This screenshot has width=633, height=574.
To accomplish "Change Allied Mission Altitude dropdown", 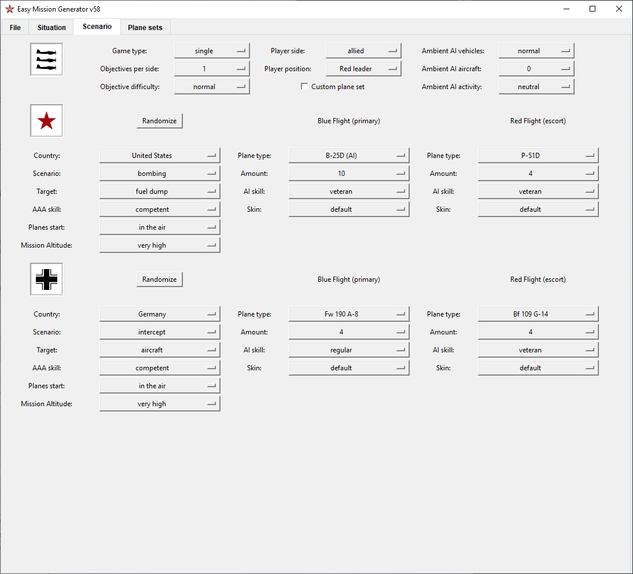I will point(160,245).
